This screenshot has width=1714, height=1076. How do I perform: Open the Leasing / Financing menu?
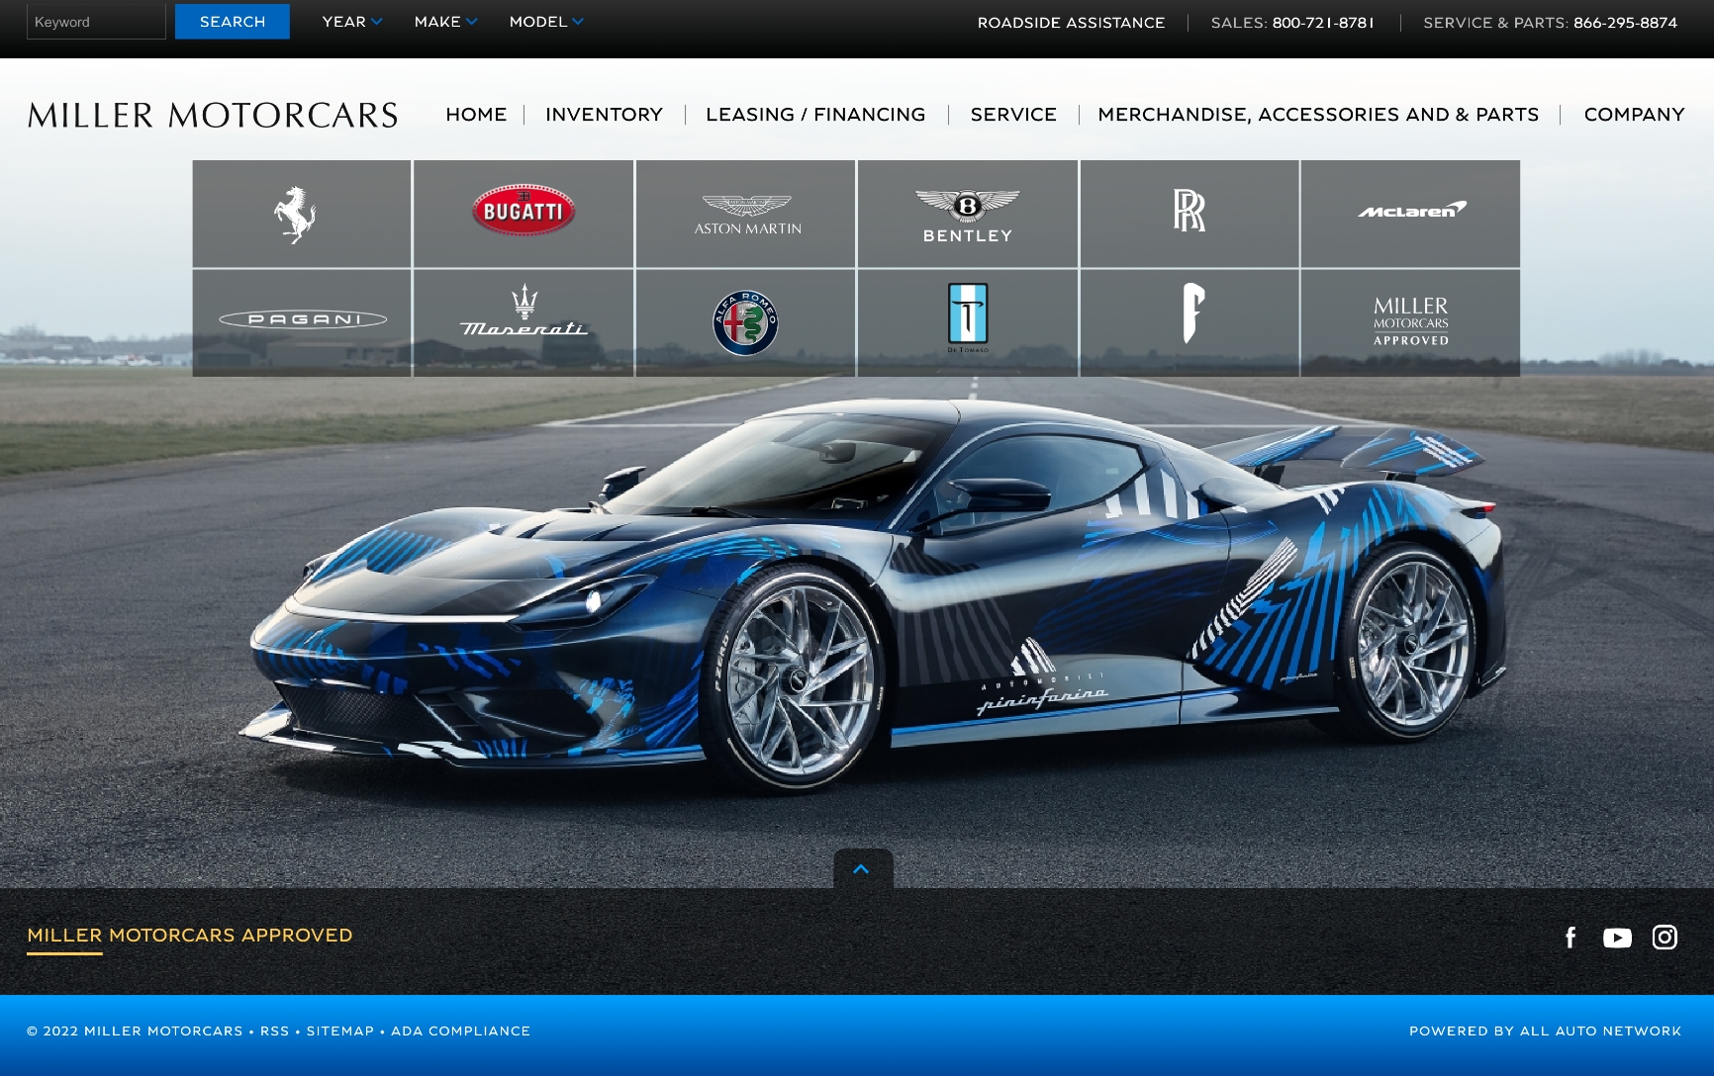pyautogui.click(x=815, y=115)
